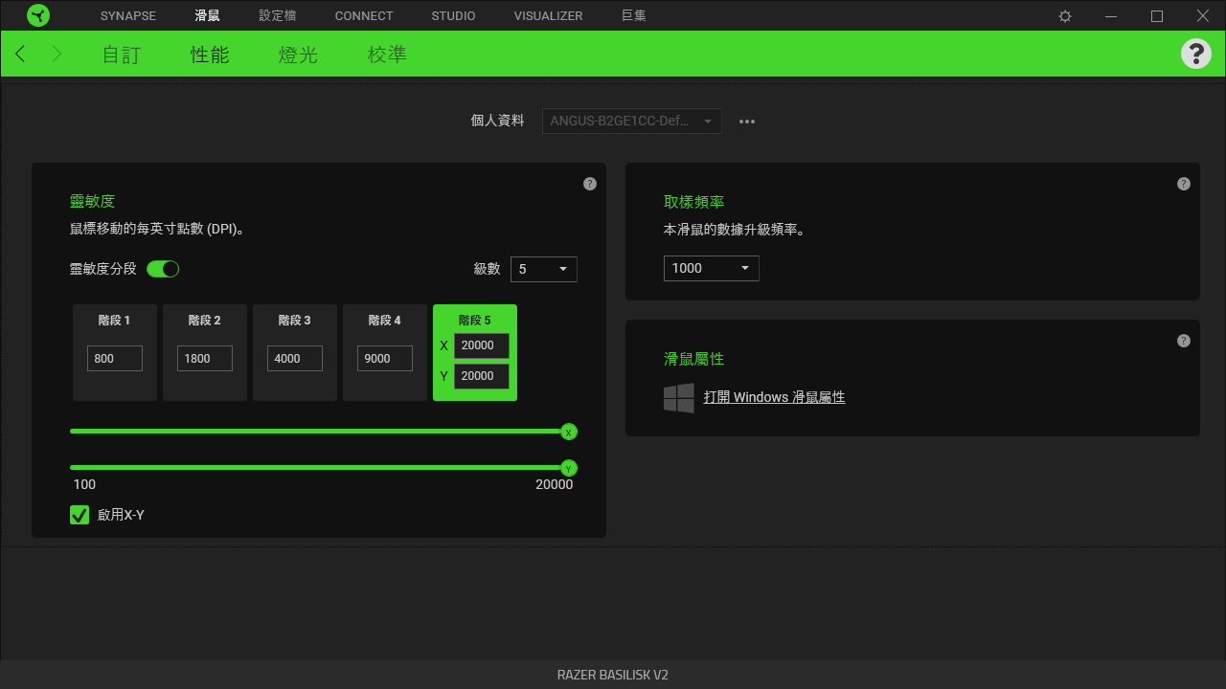Click the 啟用X-Y label

(x=121, y=515)
